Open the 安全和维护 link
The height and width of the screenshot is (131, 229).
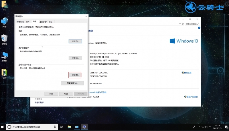tap(39, 103)
